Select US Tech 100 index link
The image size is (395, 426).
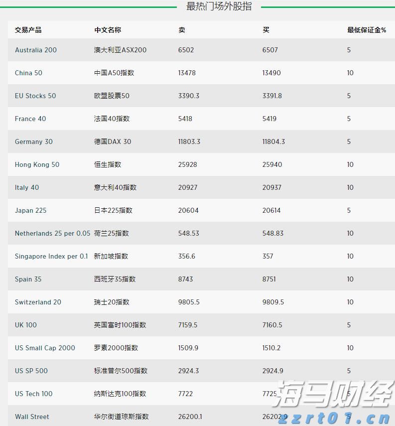(x=33, y=394)
